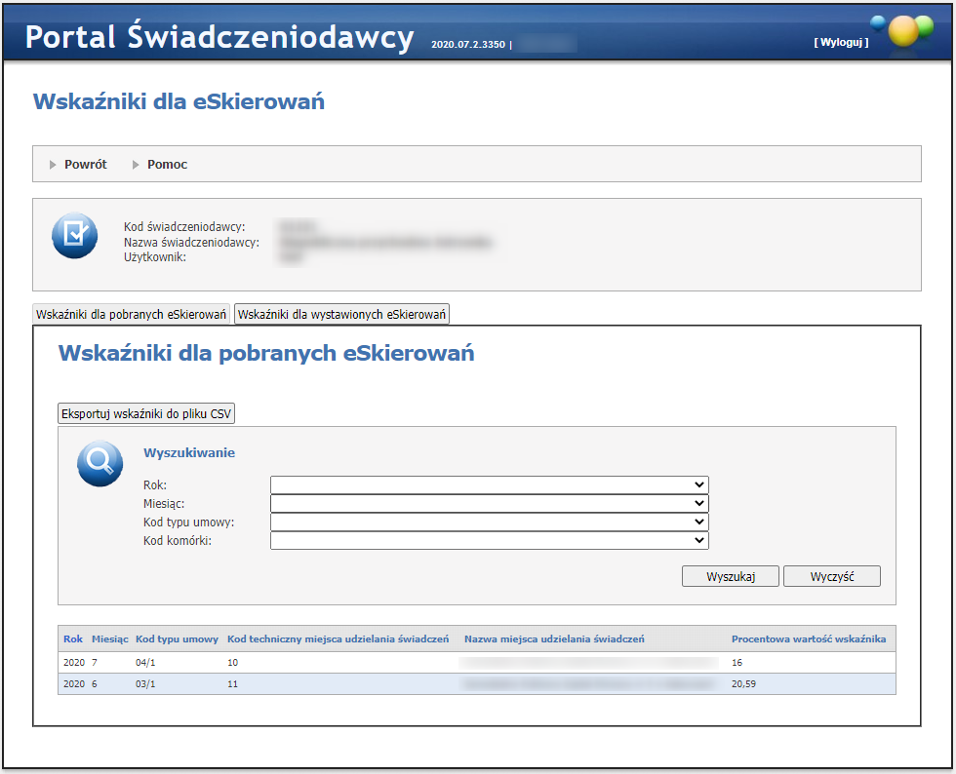Export indicators with Eksportuj wskaźniki do pliku CSV
956x774 pixels.
point(147,413)
